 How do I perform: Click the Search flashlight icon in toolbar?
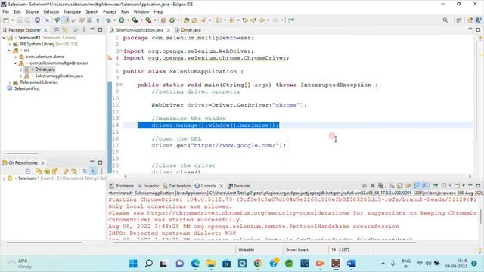pyautogui.click(x=203, y=20)
